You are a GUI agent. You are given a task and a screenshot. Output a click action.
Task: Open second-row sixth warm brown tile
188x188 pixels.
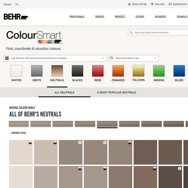[145, 177]
